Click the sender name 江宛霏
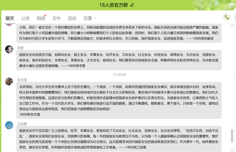 [22, 124]
